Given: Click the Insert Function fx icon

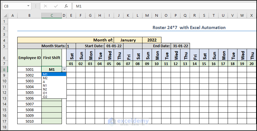Looking at the screenshot, I should (x=66, y=6).
